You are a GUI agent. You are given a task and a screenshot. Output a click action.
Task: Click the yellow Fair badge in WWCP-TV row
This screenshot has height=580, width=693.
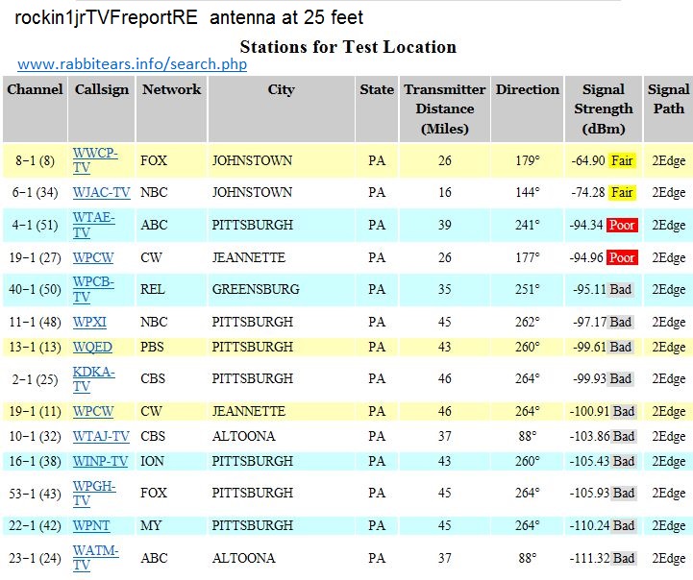622,160
